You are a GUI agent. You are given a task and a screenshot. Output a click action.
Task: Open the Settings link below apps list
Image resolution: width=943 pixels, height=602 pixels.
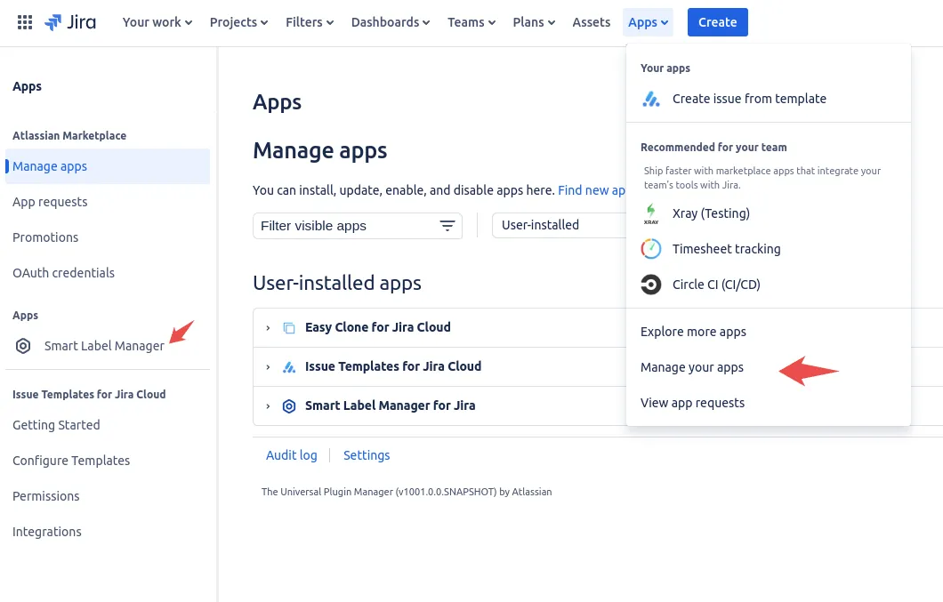367,455
